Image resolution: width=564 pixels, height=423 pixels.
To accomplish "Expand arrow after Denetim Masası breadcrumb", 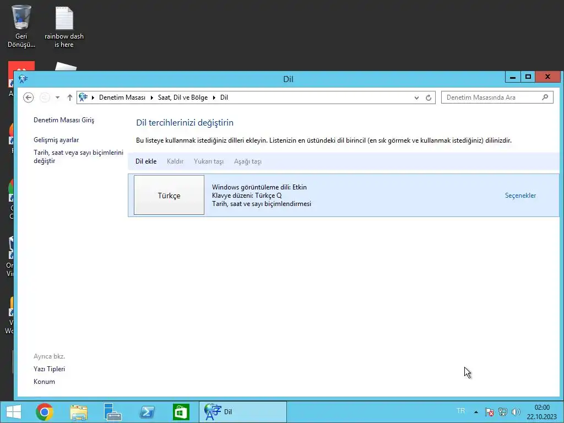I will pyautogui.click(x=152, y=97).
